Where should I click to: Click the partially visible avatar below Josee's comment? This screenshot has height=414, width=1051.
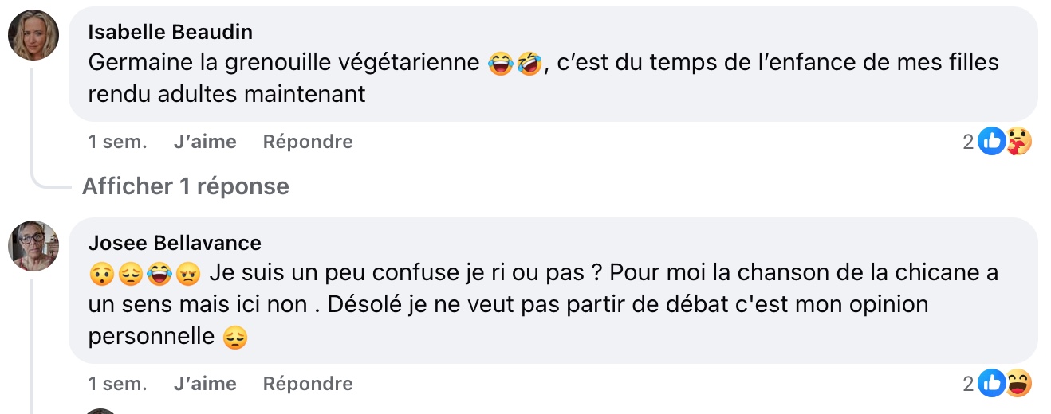100,411
